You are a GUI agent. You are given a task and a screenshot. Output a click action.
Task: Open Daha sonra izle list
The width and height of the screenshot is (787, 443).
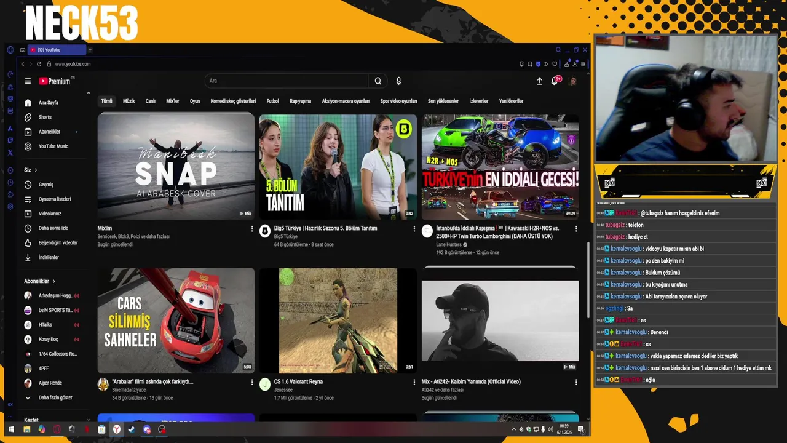tap(52, 228)
